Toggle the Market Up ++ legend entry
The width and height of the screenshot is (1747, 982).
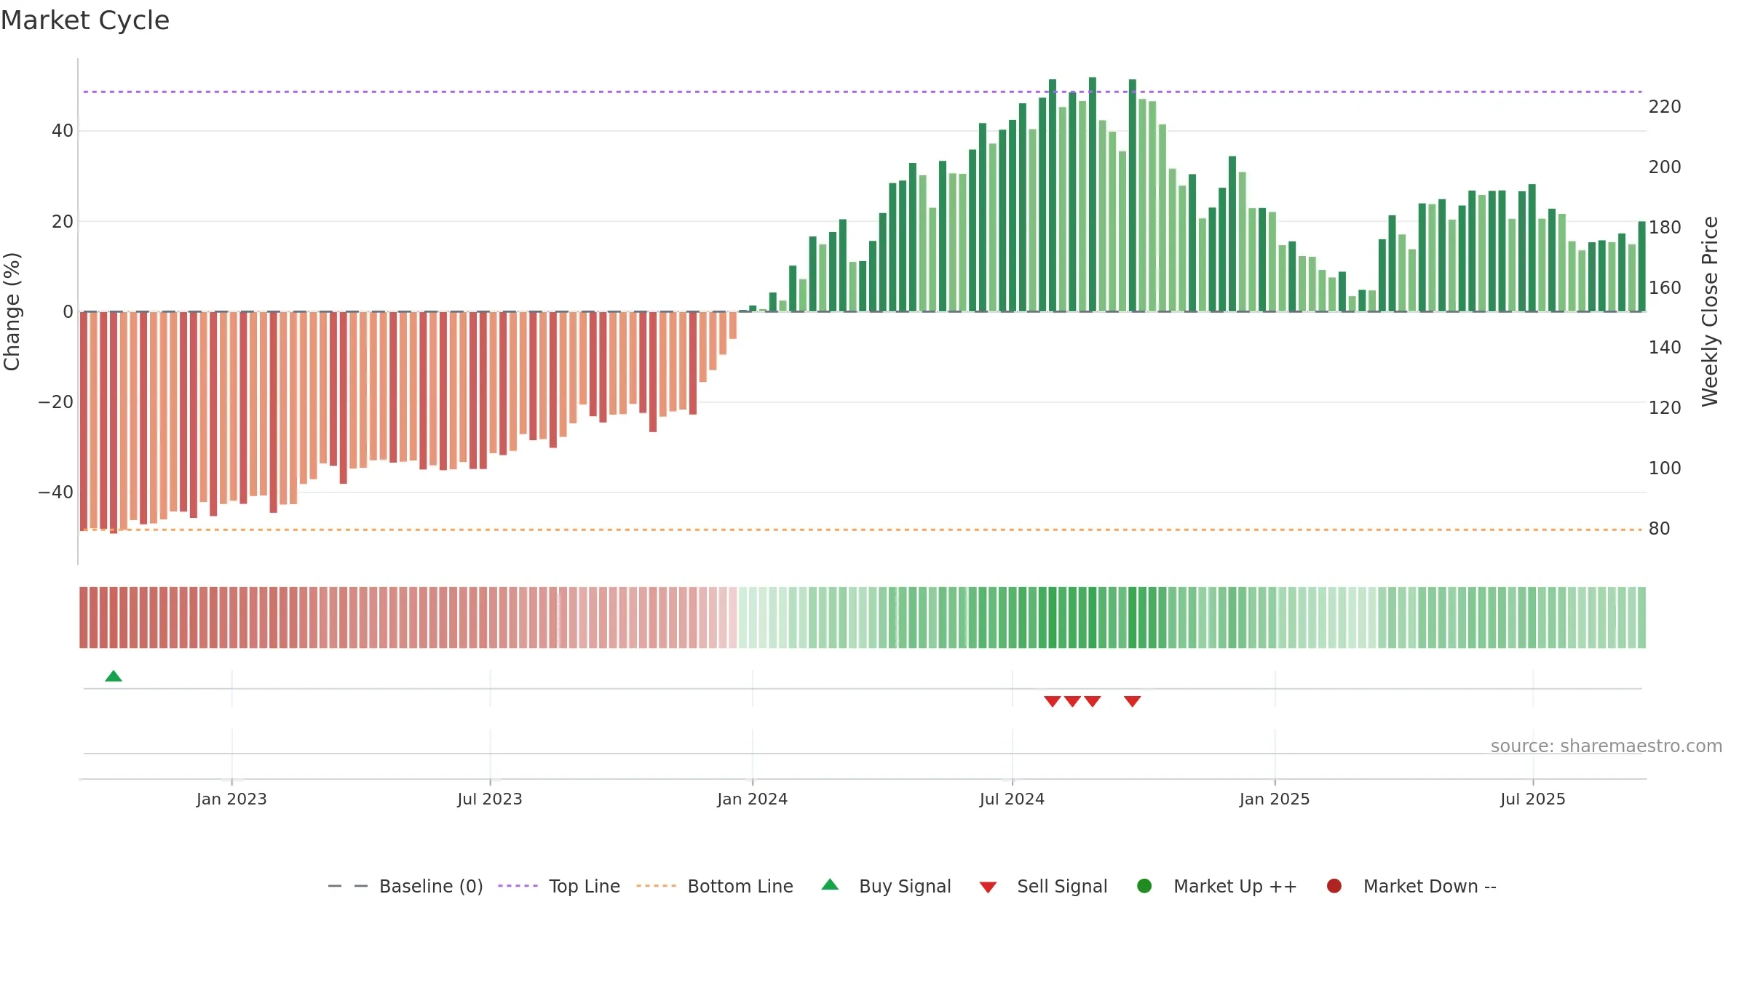(x=1216, y=886)
